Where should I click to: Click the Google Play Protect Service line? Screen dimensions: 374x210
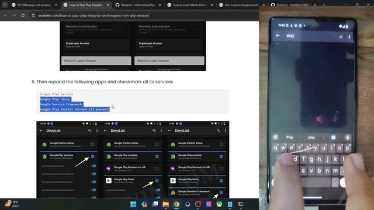pyautogui.click(x=75, y=109)
